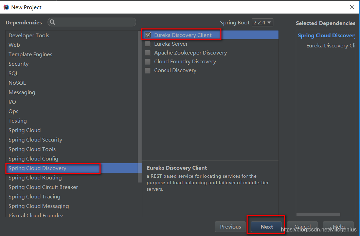This screenshot has height=236, width=360.
Task: Choose the Security category
Action: [72, 64]
